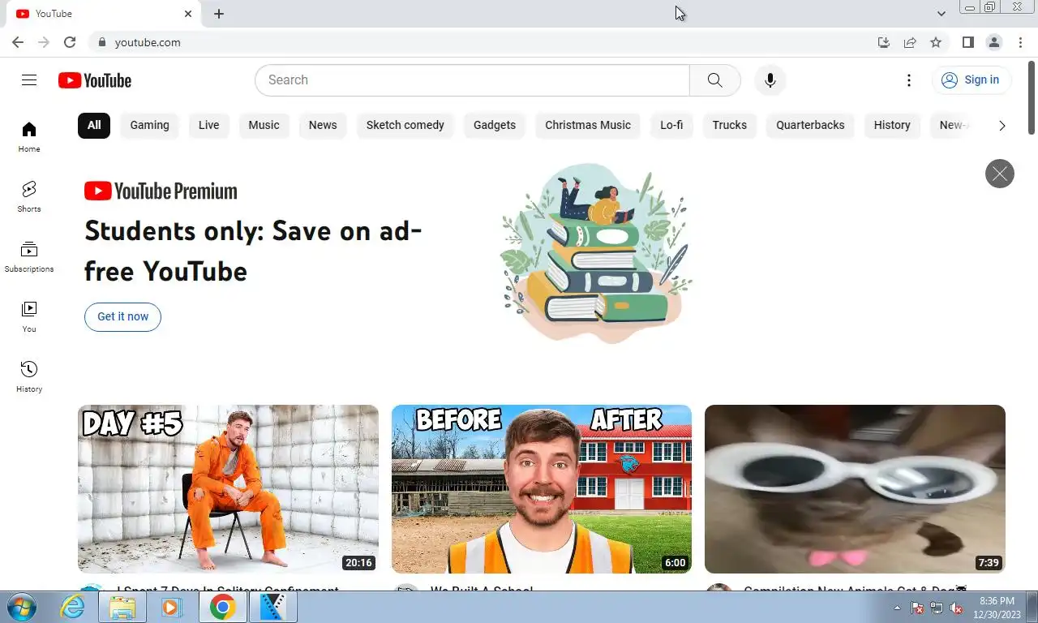
Task: Open the Chrome profile avatar
Action: pos(993,42)
